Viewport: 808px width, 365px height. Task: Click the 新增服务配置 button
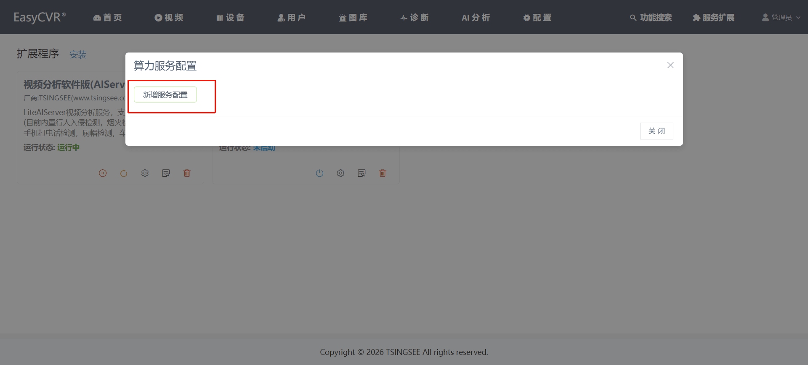165,95
